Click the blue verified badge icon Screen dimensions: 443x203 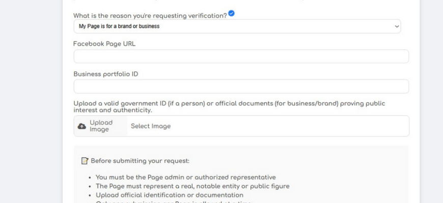click(x=232, y=14)
